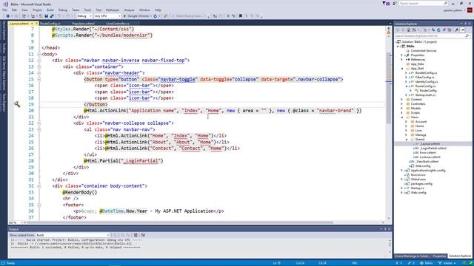Image resolution: width=474 pixels, height=266 pixels.
Task: Click the Quick Launch search icon
Action: tap(446, 3)
